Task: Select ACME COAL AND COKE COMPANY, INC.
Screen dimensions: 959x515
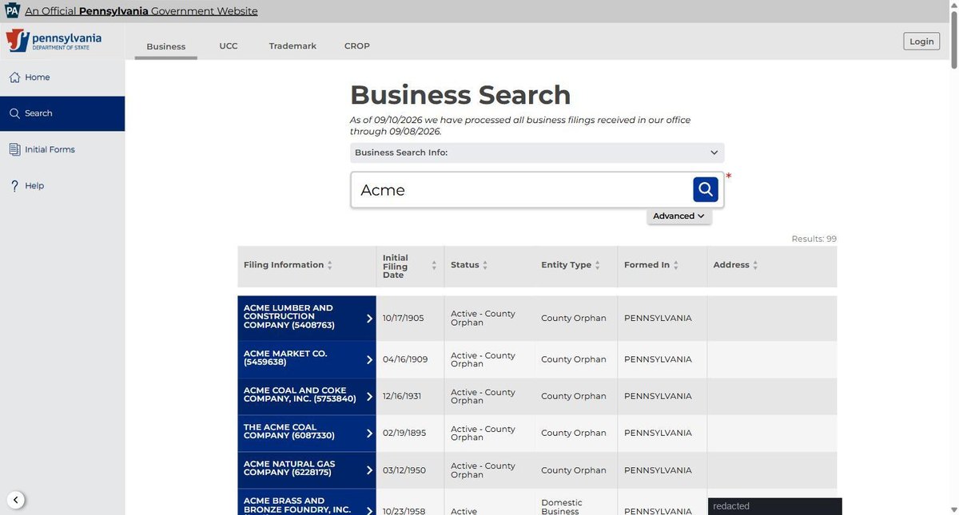Action: 307,395
